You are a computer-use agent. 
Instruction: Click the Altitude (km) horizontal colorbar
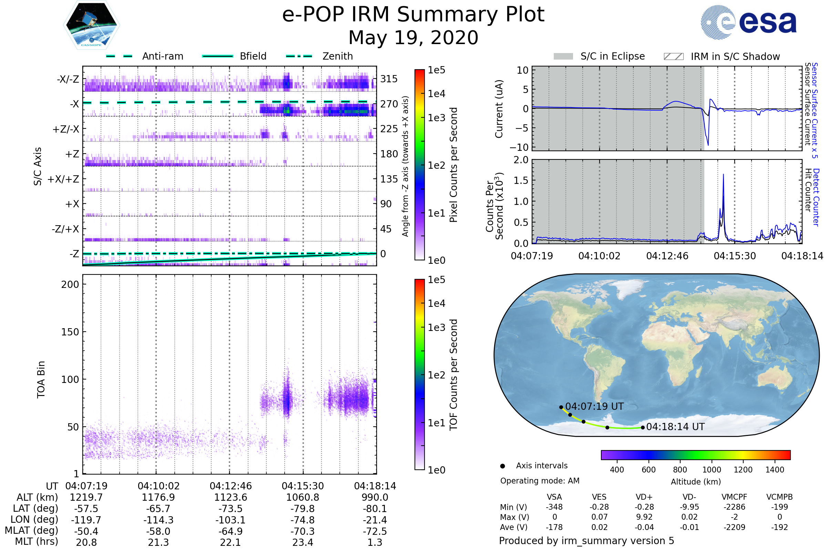point(695,455)
